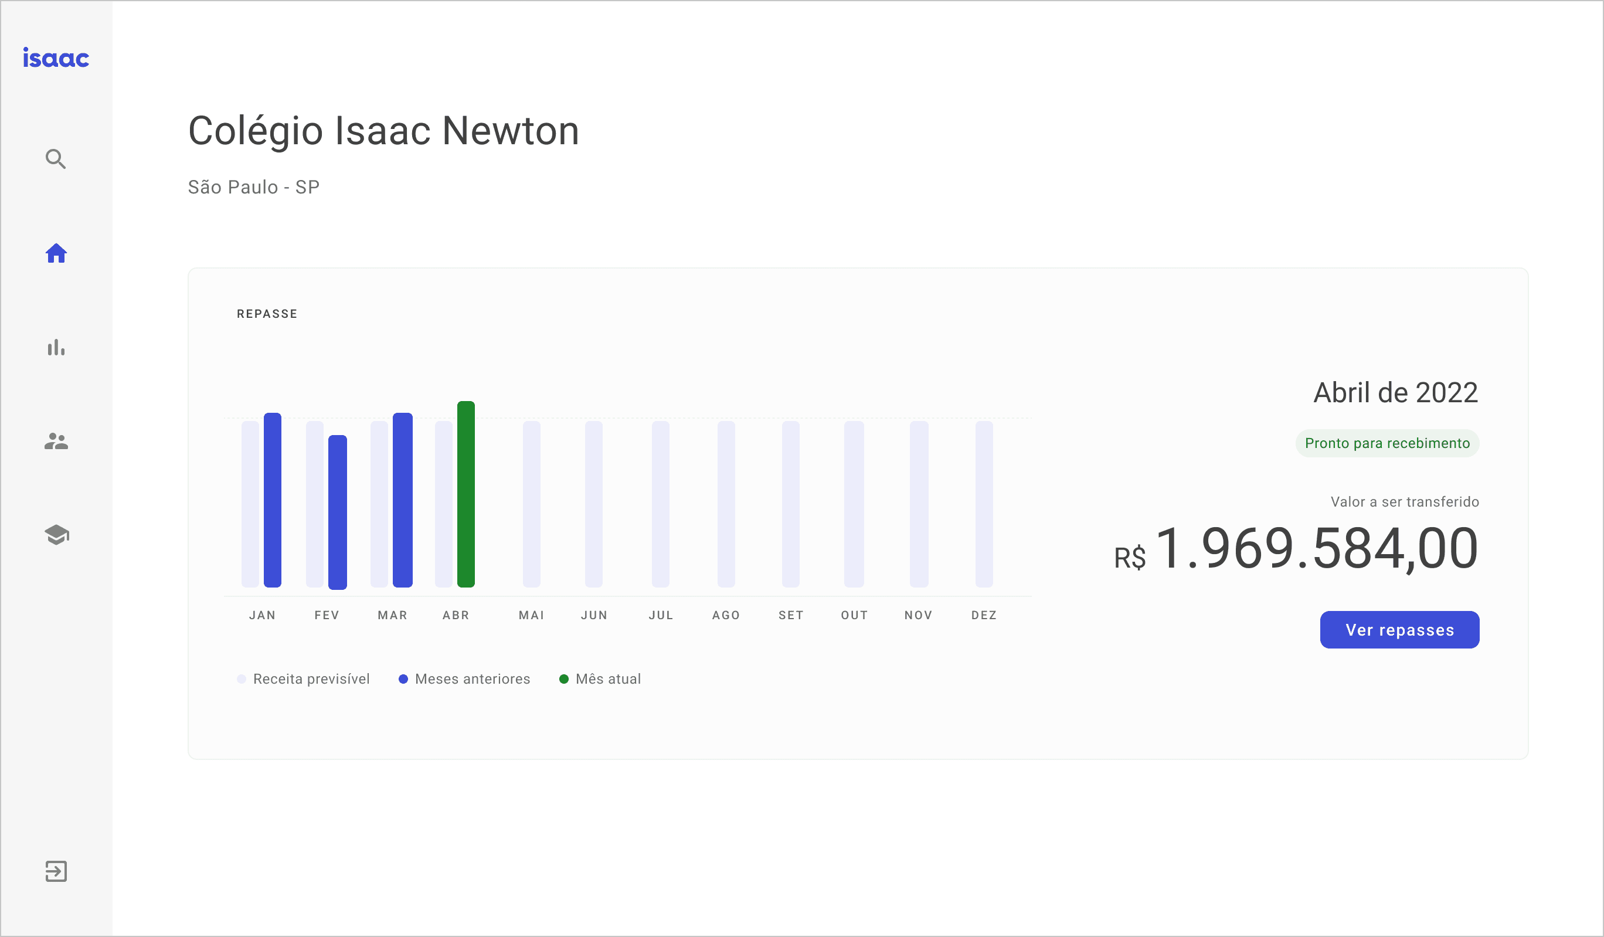The image size is (1604, 937).
Task: Click the MAR axis label
Action: [392, 616]
